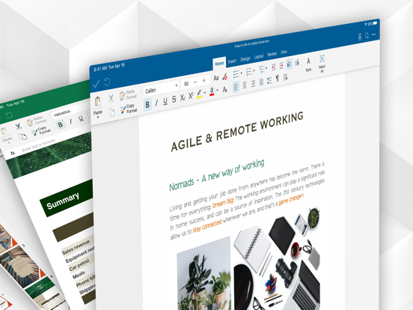Cut selection with scissors in document editor
Image resolution: width=413 pixels, height=310 pixels.
pos(111,98)
